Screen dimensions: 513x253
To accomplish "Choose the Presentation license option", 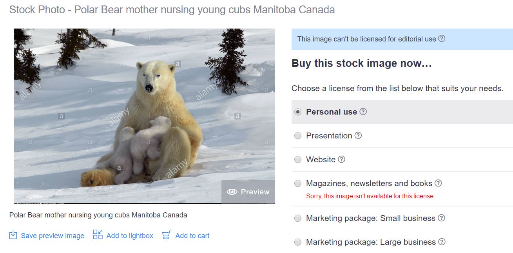I will pyautogui.click(x=298, y=136).
